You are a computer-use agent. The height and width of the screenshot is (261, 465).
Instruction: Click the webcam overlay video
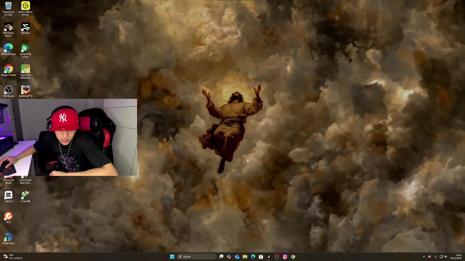pyautogui.click(x=69, y=137)
